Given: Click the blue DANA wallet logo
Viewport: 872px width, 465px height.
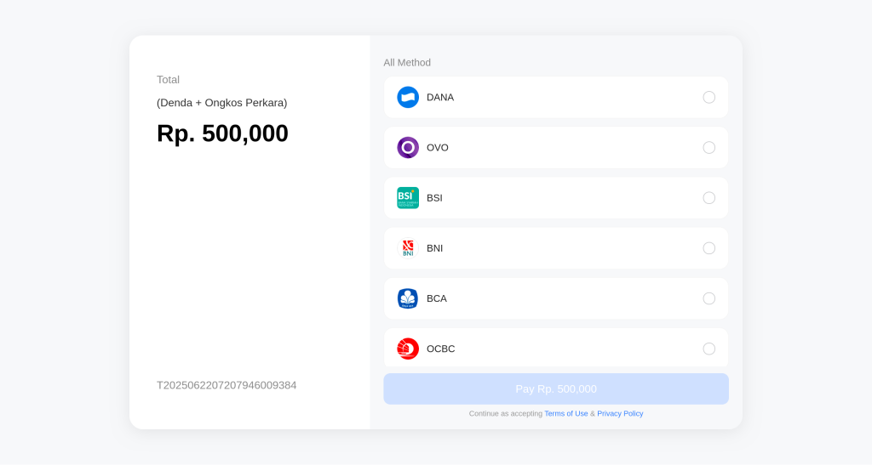Looking at the screenshot, I should pos(408,97).
